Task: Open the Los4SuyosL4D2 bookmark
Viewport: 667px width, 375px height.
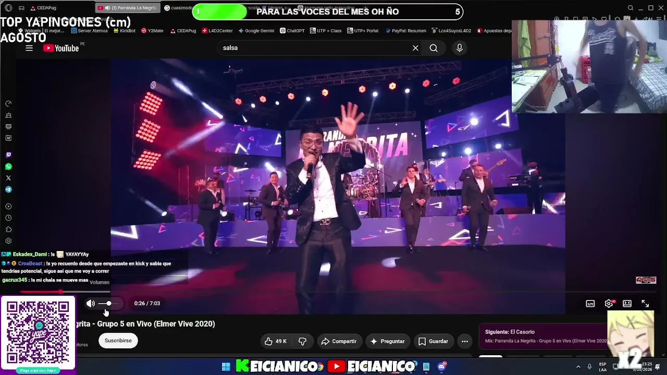Action: (451, 31)
